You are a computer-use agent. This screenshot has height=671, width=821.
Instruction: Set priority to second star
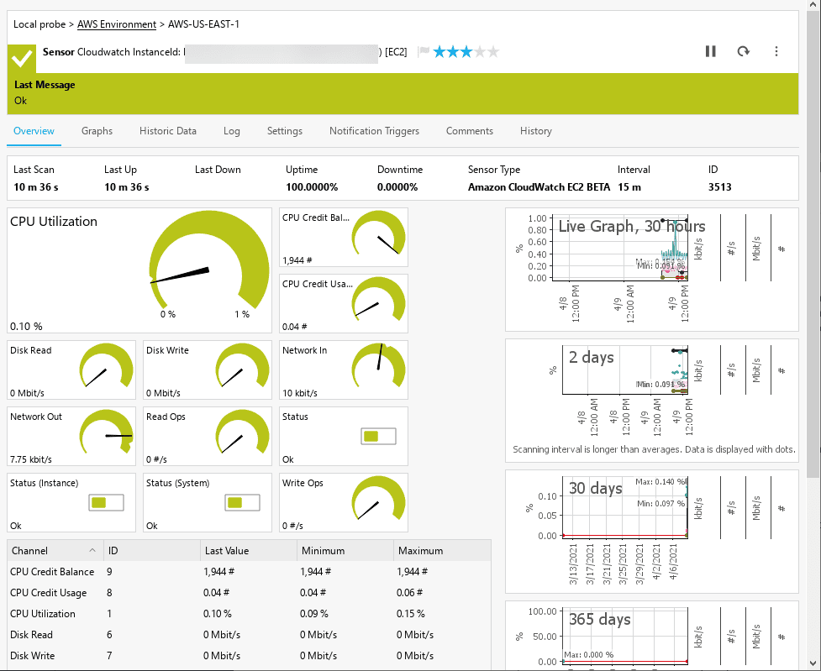[453, 52]
